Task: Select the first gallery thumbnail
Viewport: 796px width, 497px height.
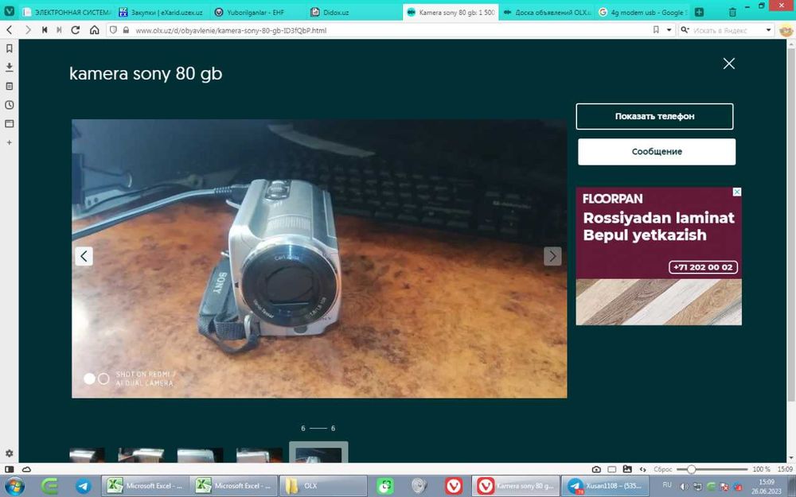Action: (x=87, y=455)
